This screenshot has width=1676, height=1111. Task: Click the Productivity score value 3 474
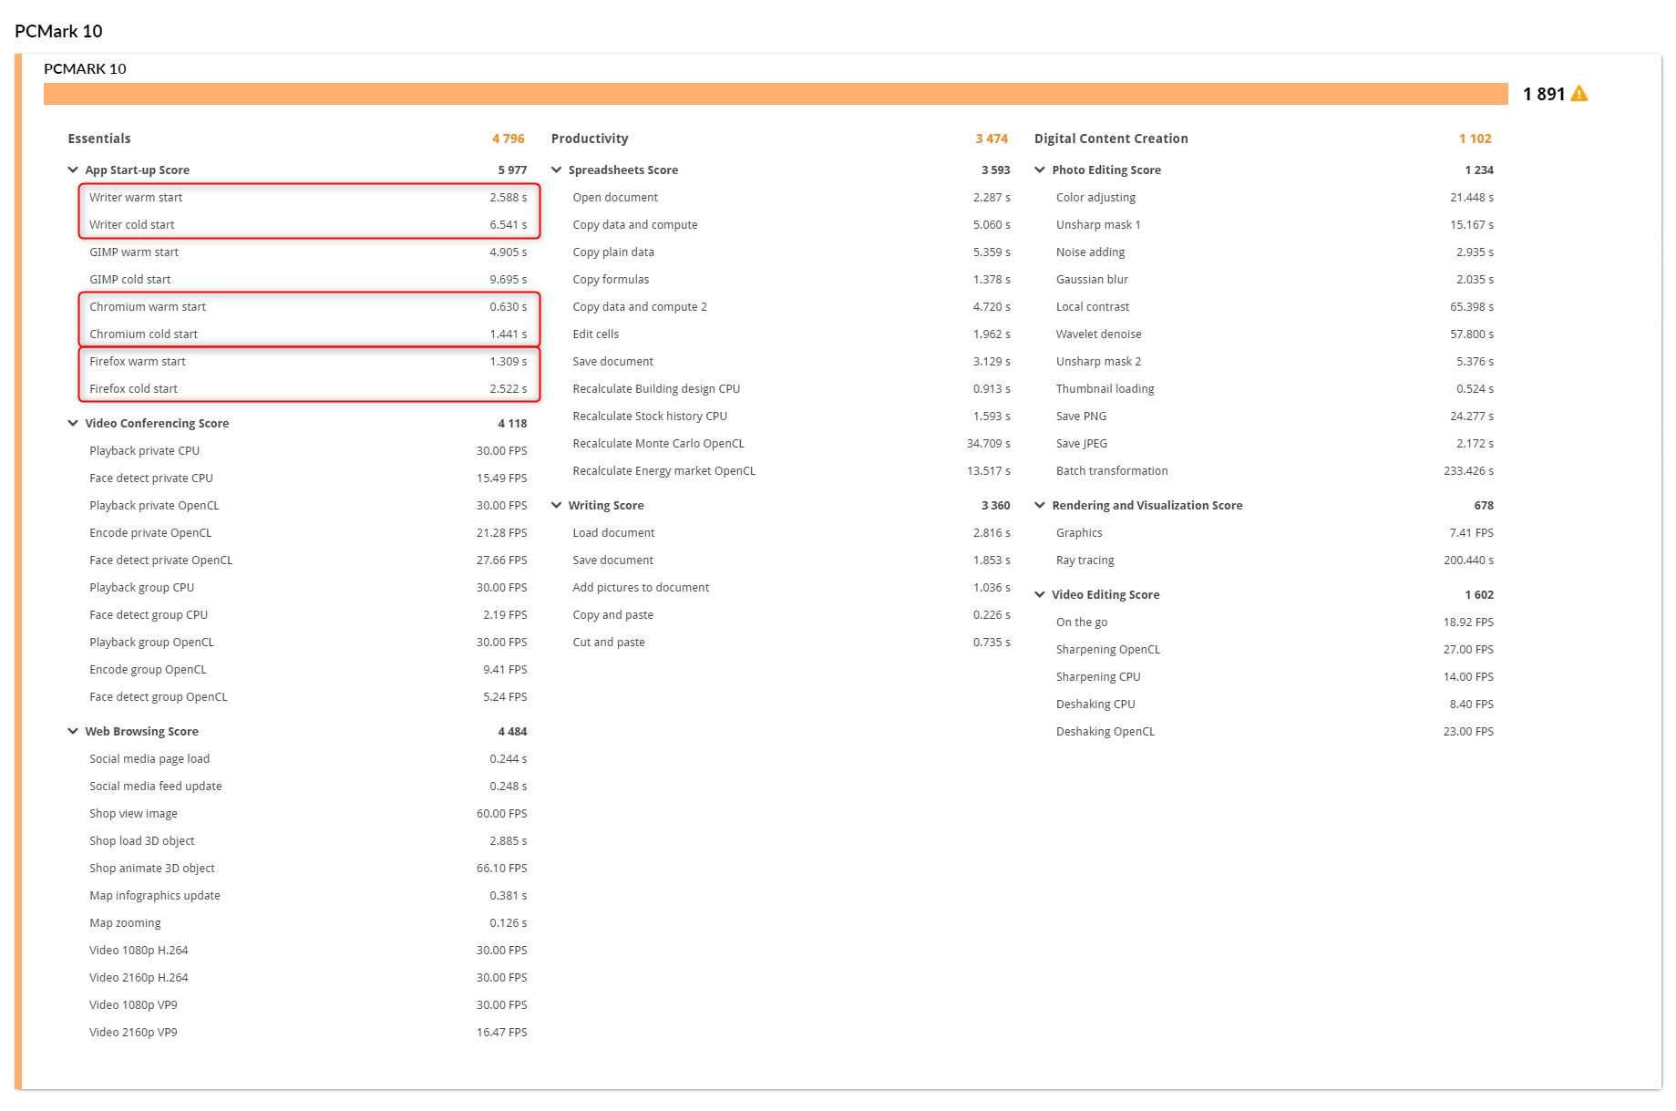[991, 138]
